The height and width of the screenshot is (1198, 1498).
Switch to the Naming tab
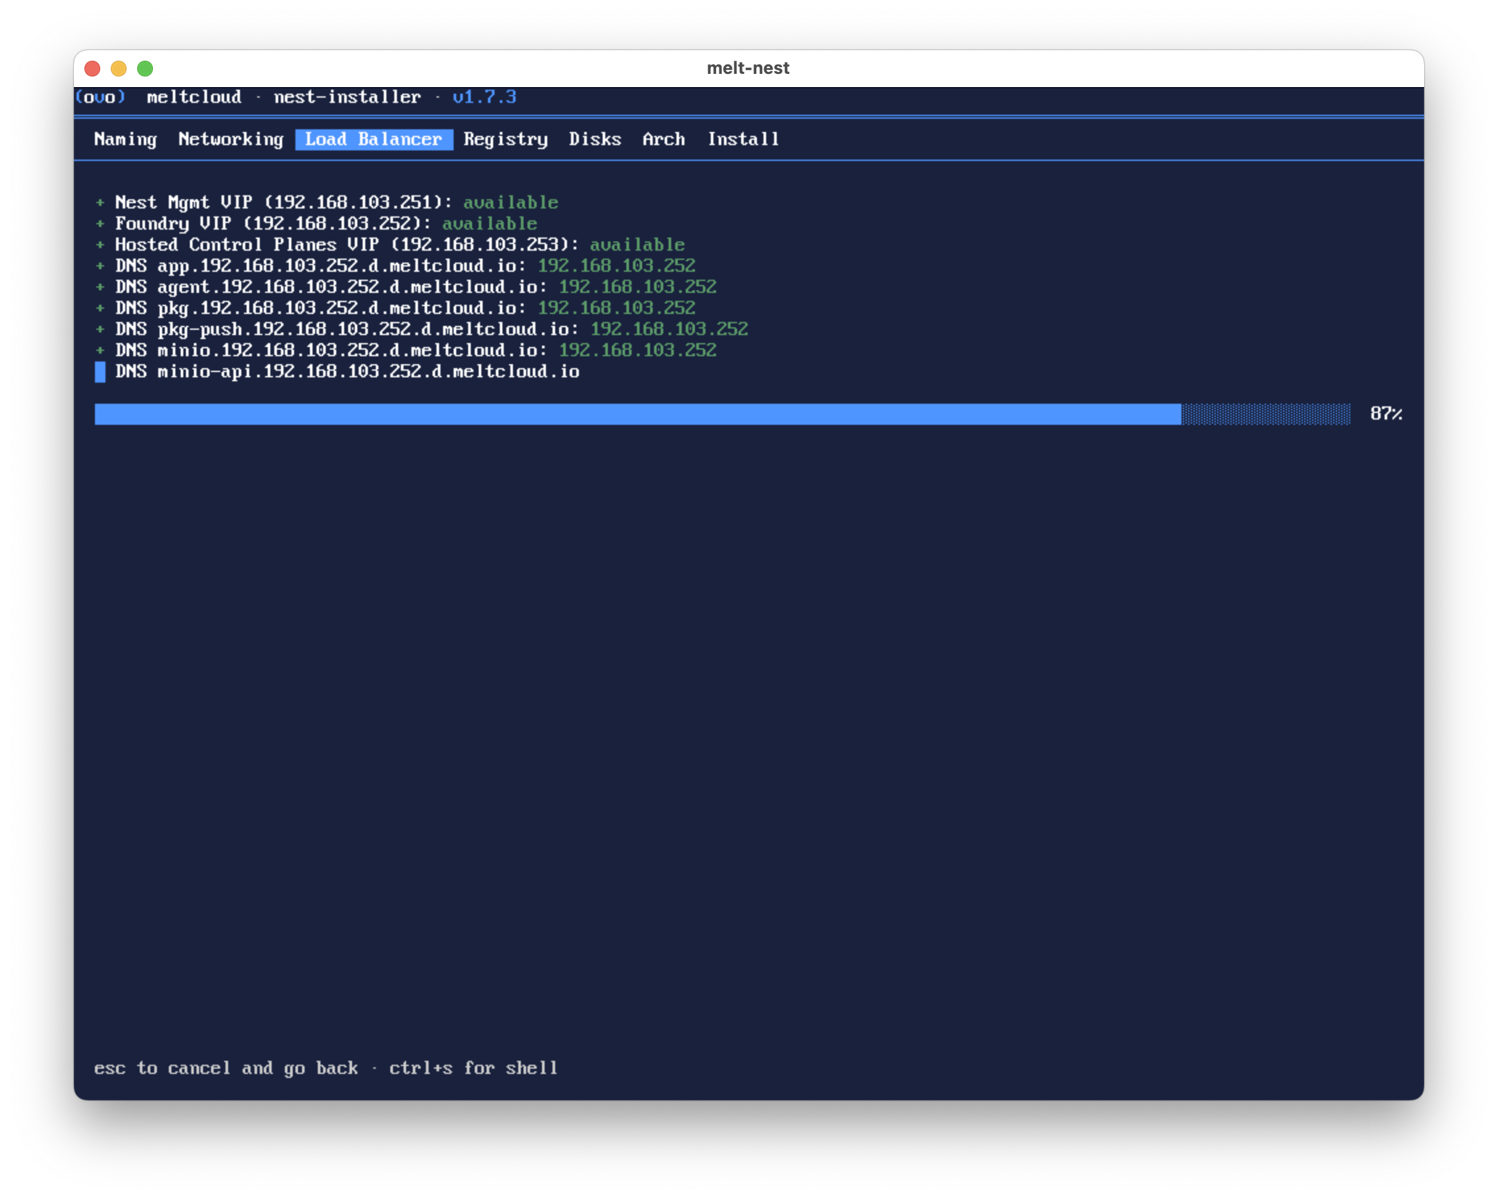point(126,139)
